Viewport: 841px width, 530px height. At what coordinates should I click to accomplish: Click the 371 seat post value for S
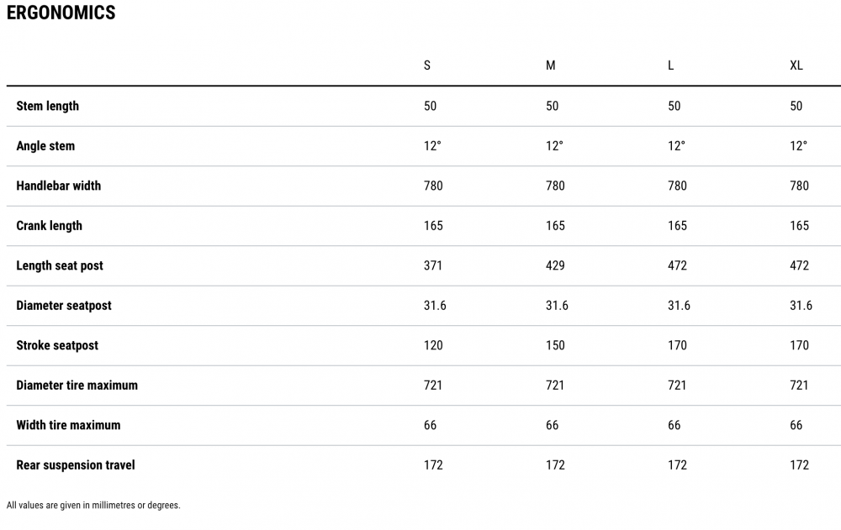tap(433, 265)
